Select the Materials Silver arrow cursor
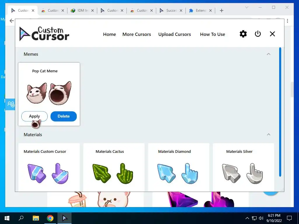 point(231,173)
